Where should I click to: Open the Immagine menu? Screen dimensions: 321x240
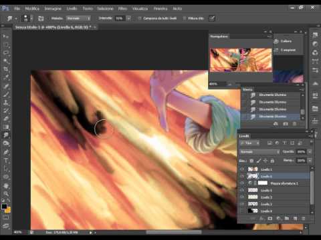click(x=53, y=9)
